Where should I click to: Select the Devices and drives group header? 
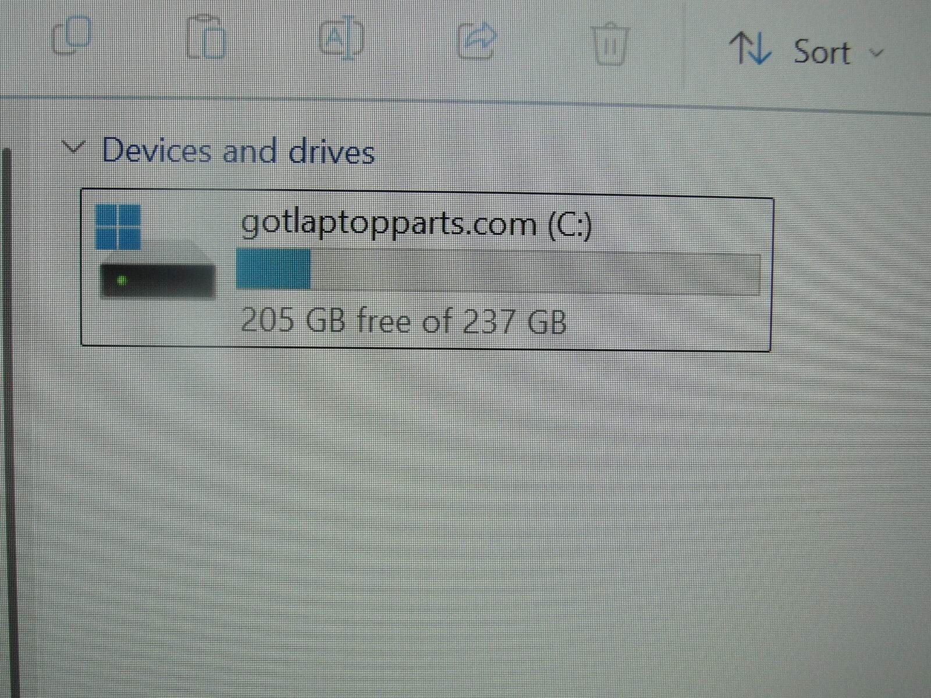tap(238, 151)
